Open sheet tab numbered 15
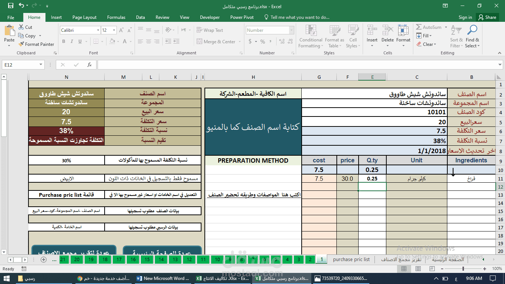This screenshot has height=284, width=505. [x=147, y=260]
